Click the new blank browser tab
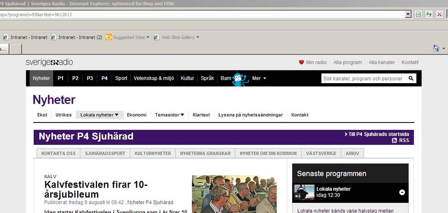 (x=16, y=49)
